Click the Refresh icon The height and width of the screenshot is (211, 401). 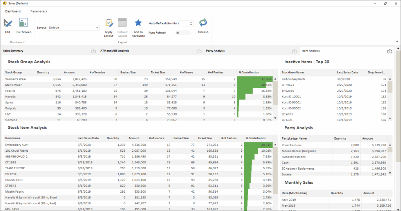[203, 23]
